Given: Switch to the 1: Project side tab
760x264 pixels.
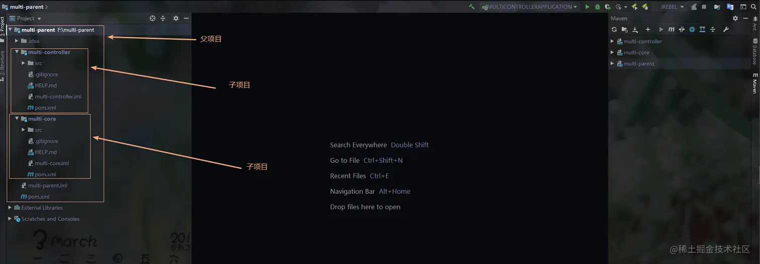Looking at the screenshot, I should (x=3, y=29).
